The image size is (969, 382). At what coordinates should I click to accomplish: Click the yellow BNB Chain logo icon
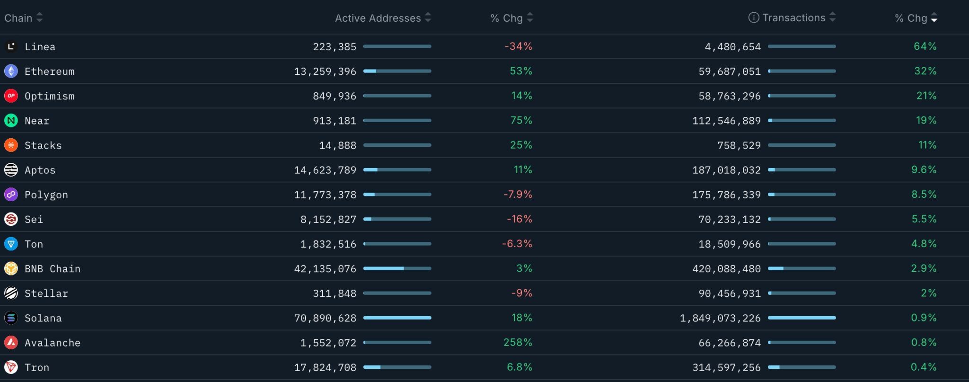[x=11, y=268]
